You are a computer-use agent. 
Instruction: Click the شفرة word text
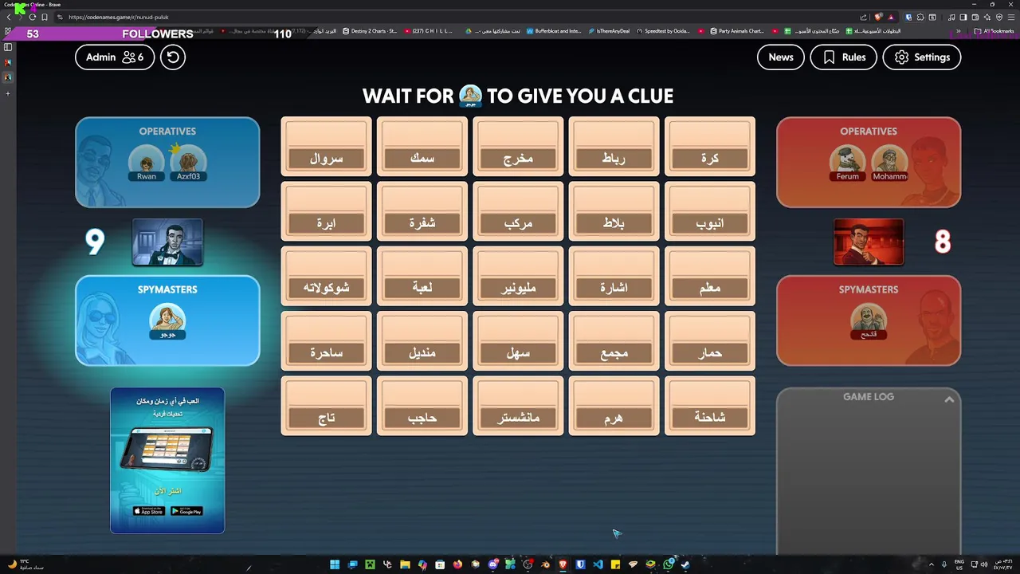coord(422,223)
